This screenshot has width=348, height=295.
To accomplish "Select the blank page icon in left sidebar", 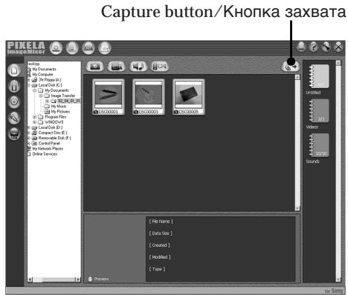I will (x=14, y=70).
